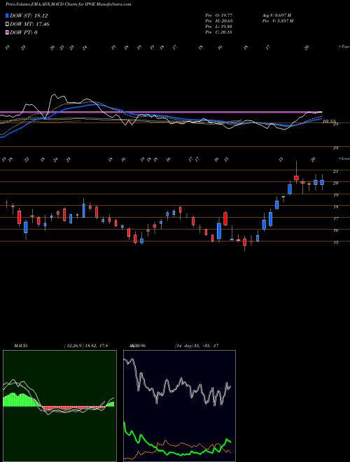The height and width of the screenshot is (462, 350).
Task: Click the magenta DOW PT legend swatch
Action: [x=8, y=32]
